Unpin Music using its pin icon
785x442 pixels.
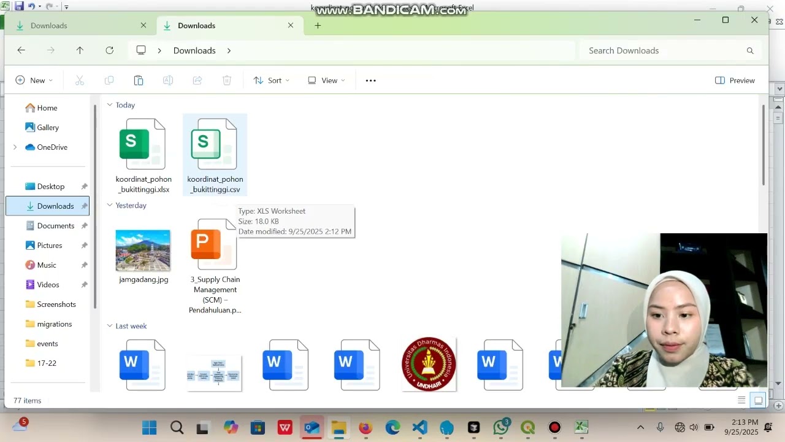(x=85, y=265)
